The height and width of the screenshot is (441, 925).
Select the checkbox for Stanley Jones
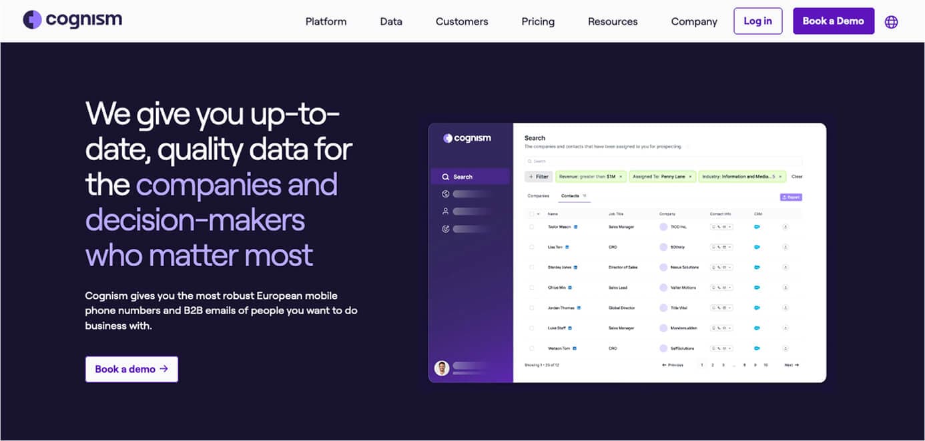pyautogui.click(x=531, y=268)
